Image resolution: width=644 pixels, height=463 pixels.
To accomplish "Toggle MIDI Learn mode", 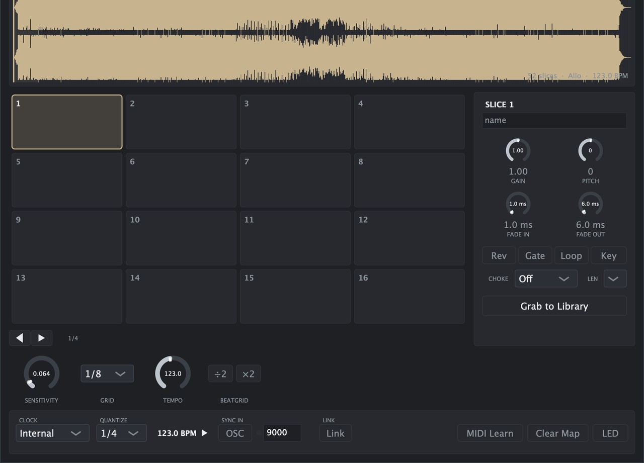I will 490,433.
